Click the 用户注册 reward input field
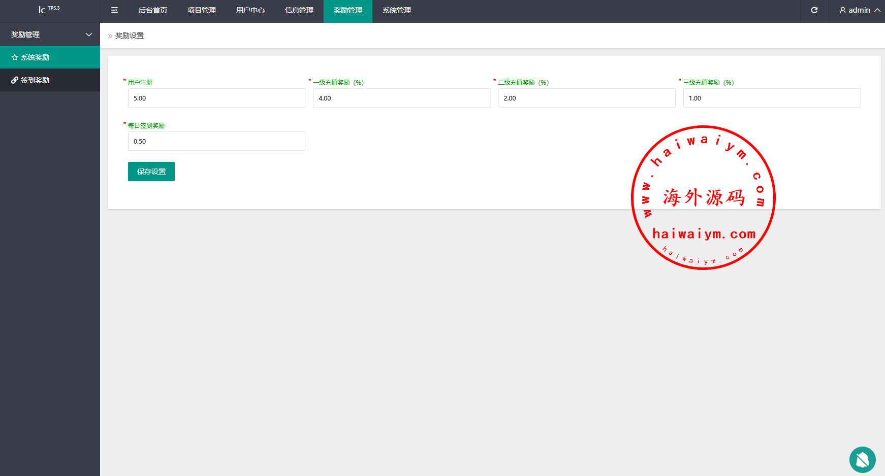 [216, 98]
